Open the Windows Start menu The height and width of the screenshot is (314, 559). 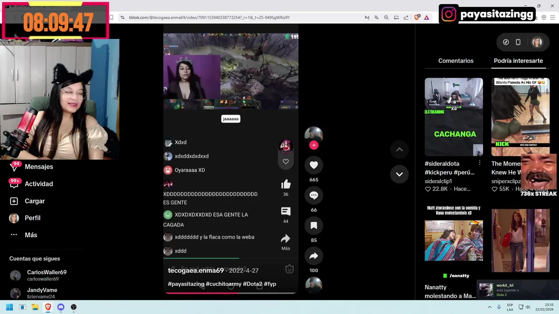(x=9, y=307)
